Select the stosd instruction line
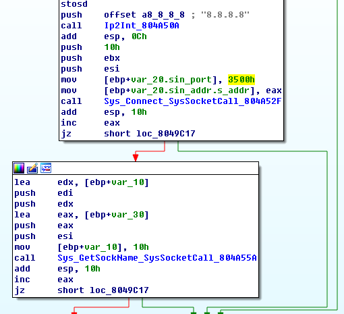344x314 pixels. [74, 4]
